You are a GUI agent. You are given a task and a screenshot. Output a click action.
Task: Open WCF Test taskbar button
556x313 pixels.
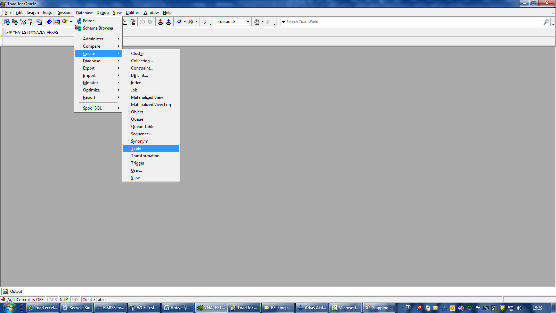[144, 308]
